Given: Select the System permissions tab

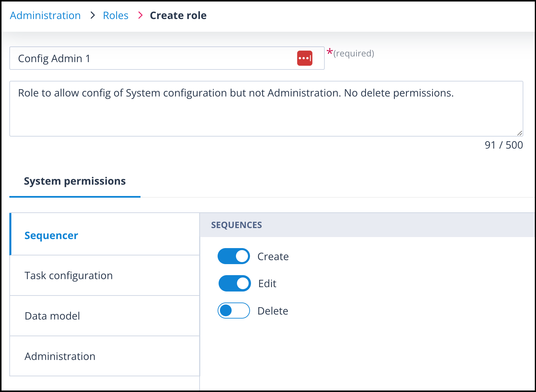Looking at the screenshot, I should pos(75,181).
